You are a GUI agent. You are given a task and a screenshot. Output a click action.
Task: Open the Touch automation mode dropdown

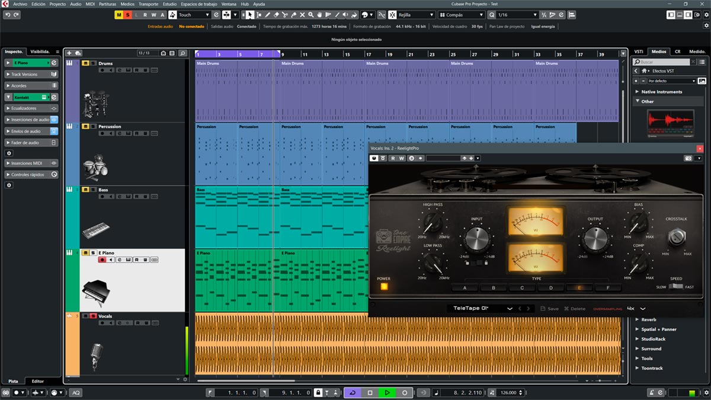pyautogui.click(x=194, y=15)
